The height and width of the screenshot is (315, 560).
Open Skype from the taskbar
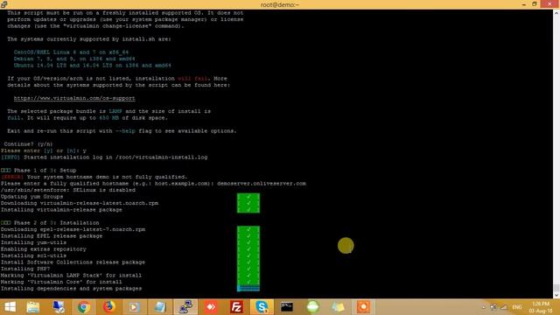pos(262,307)
